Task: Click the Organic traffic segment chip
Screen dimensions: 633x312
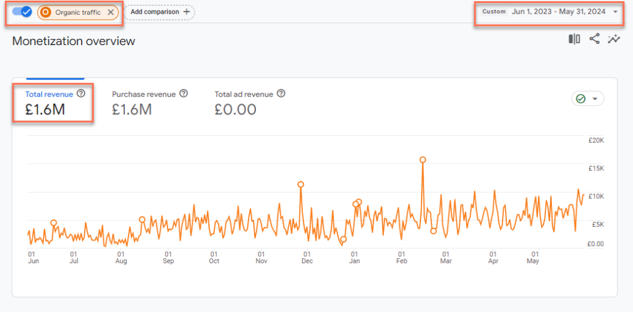Action: [77, 12]
